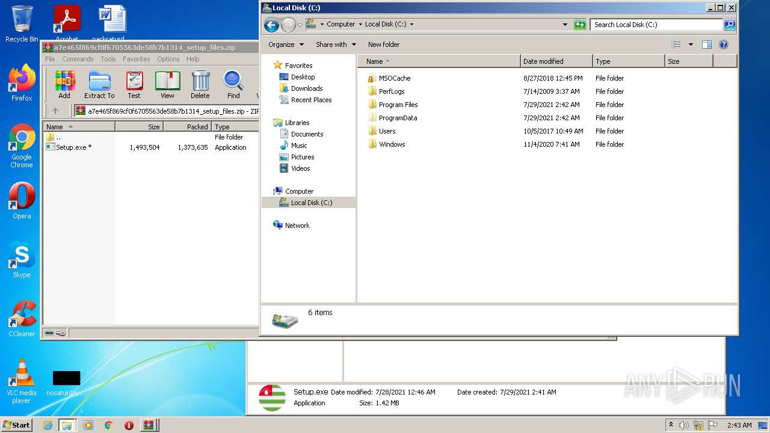Sort WinRAR list by Size column
This screenshot has height=433, width=770.
pyautogui.click(x=139, y=127)
